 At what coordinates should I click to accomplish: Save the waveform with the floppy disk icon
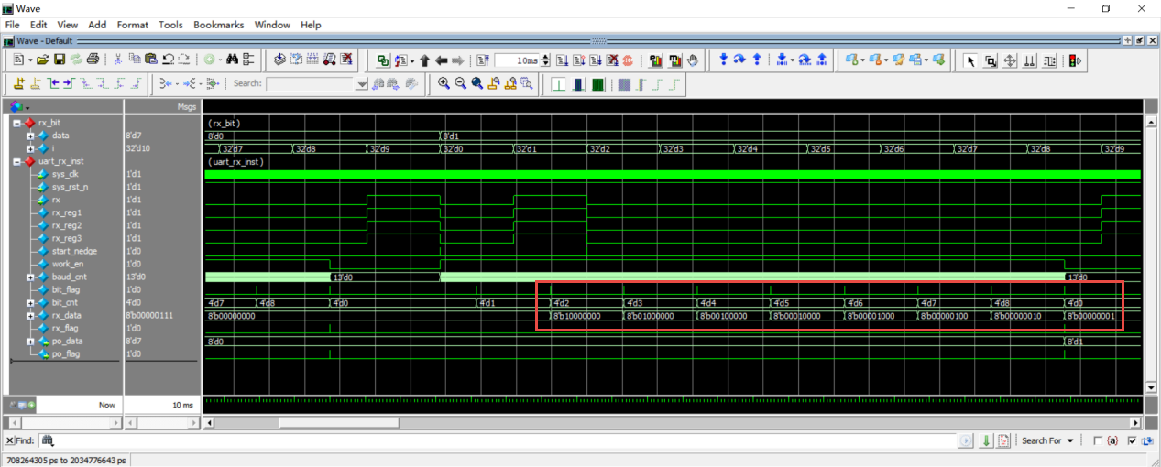click(59, 60)
